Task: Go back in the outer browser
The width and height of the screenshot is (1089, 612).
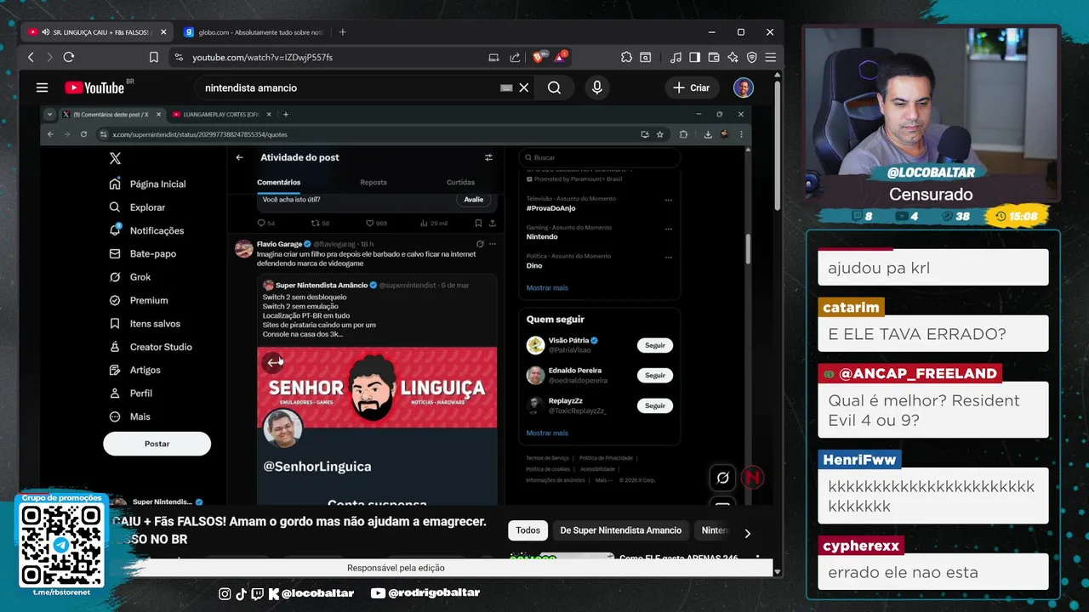Action: [31, 57]
